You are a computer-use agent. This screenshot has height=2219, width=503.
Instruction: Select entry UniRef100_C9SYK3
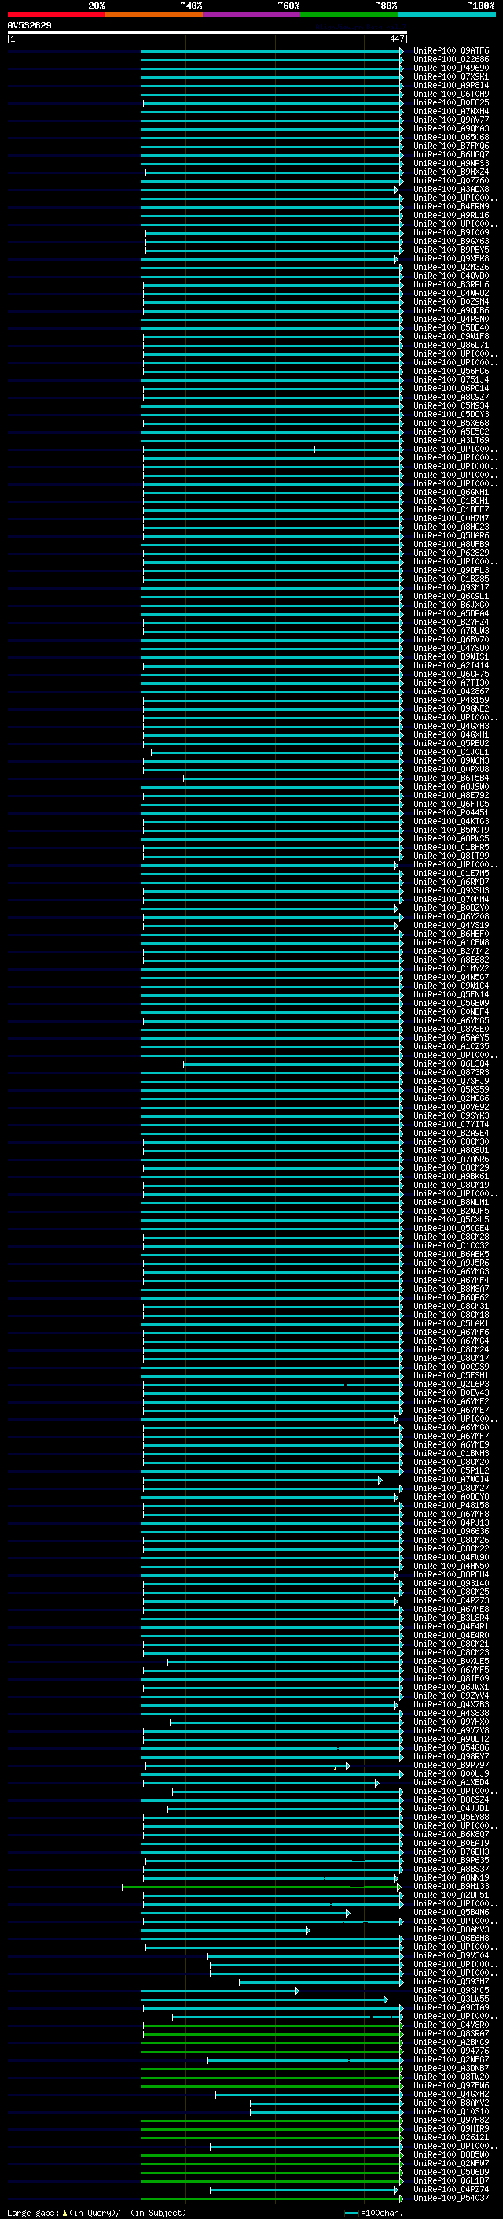point(451,1115)
